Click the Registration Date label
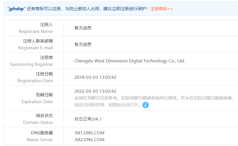 click(x=35, y=81)
